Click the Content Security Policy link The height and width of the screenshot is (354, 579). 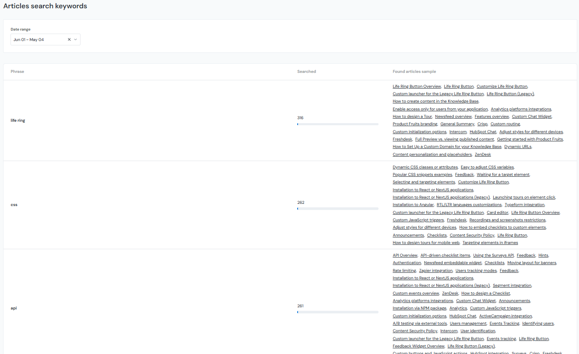[472, 235]
